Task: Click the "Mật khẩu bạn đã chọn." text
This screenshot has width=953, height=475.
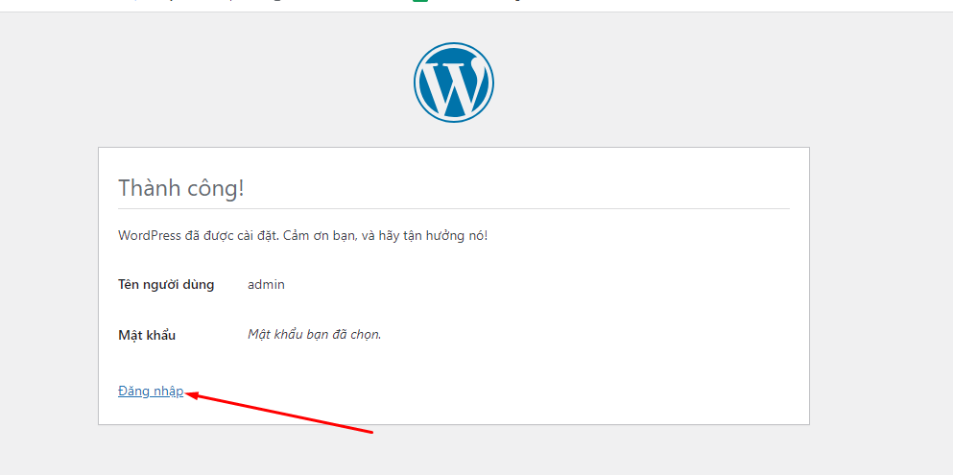Action: pos(314,334)
